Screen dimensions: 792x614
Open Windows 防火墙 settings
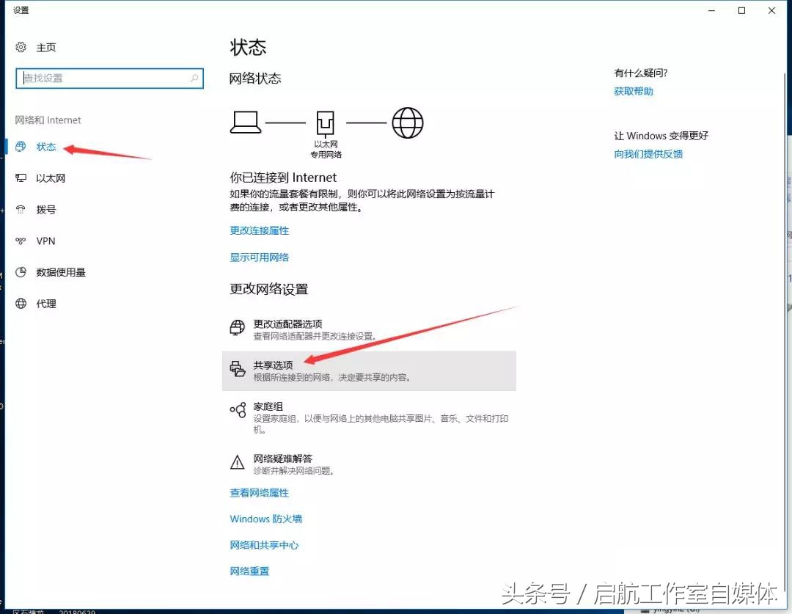click(266, 519)
